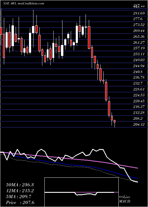Click the 12MA : 215.2 reading
This screenshot has height=207, width=148.
pos(20,191)
